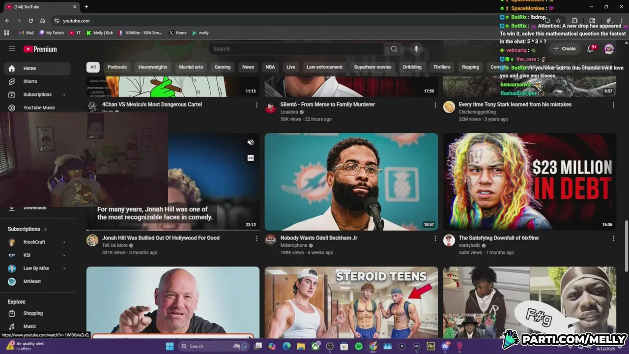629x354 pixels.
Task: Click the mattyballz channel avatar
Action: coord(449,240)
